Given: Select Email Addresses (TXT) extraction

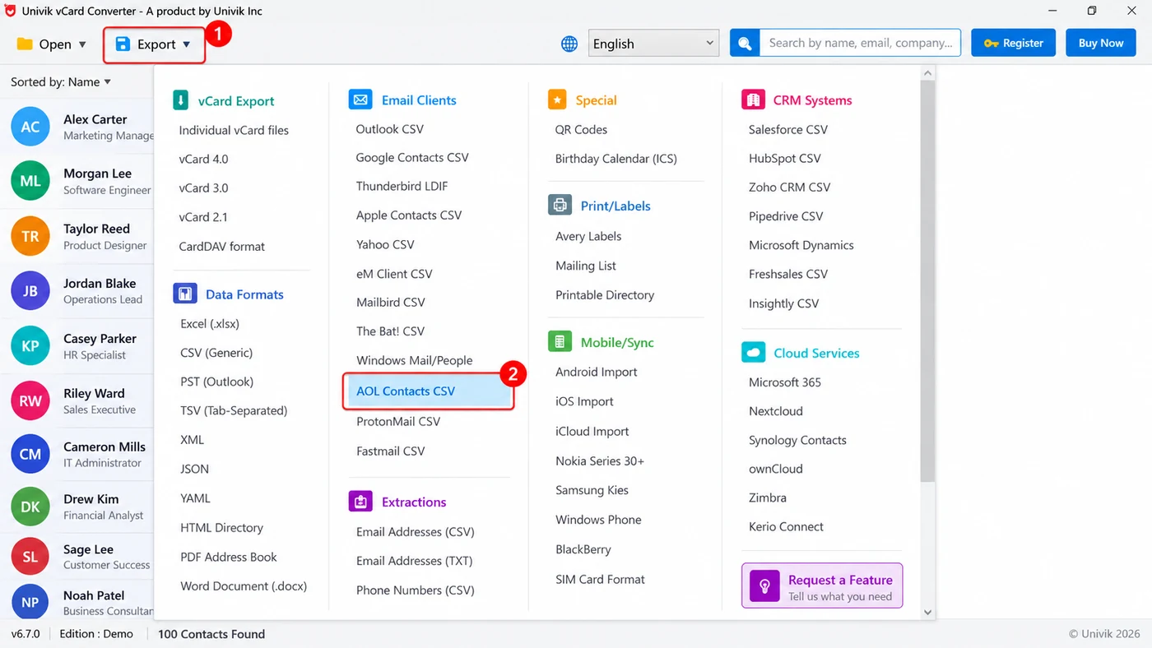Looking at the screenshot, I should [x=415, y=561].
